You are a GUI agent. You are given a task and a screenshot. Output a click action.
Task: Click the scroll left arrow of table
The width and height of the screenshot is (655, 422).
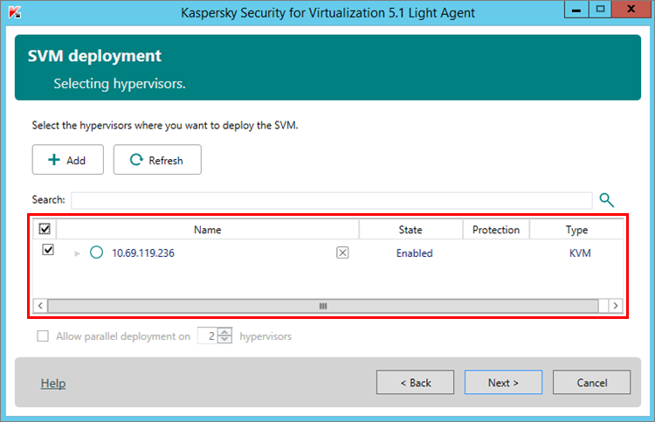click(x=40, y=306)
